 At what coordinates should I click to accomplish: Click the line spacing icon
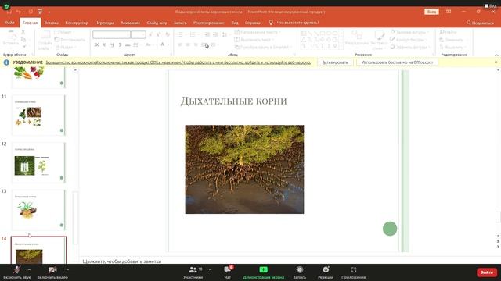tap(225, 34)
